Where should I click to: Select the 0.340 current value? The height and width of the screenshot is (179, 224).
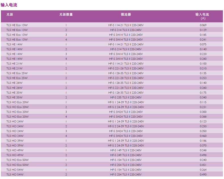[x=203, y=97]
